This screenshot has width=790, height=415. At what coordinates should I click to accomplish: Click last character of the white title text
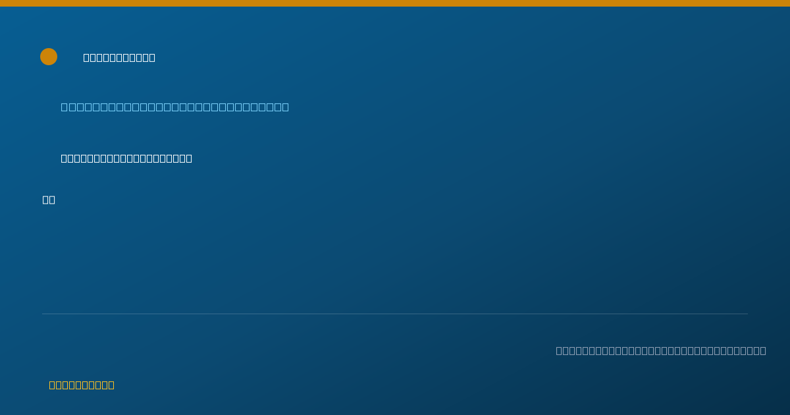[x=152, y=57]
